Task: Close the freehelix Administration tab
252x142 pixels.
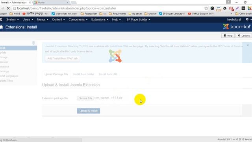Action: point(30,3)
